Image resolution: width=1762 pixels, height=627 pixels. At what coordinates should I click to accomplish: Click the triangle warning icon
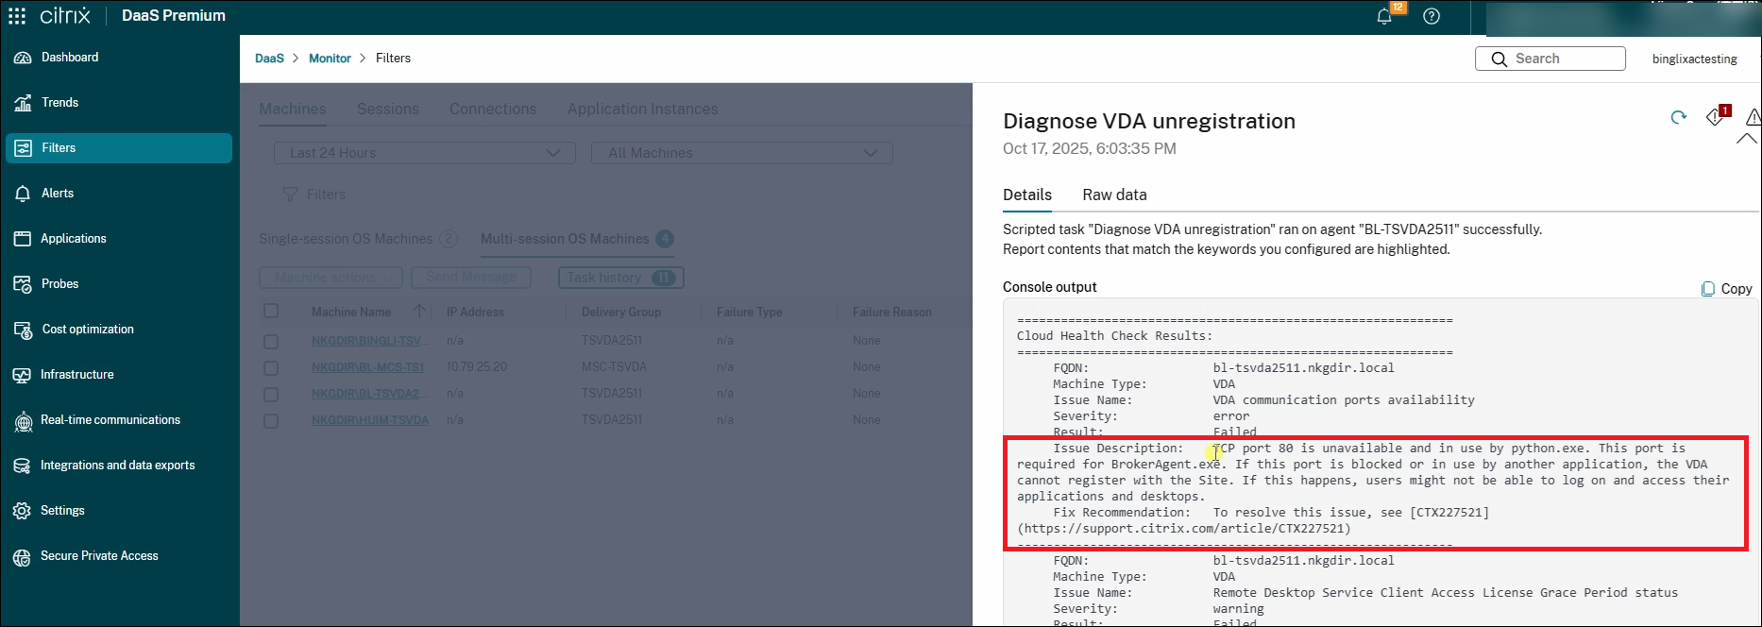tap(1754, 117)
